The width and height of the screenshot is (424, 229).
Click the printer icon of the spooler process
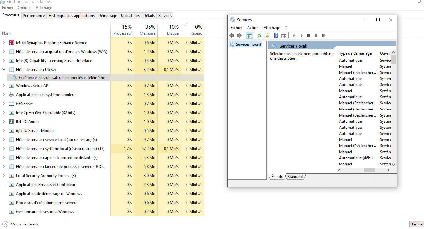pos(12,95)
